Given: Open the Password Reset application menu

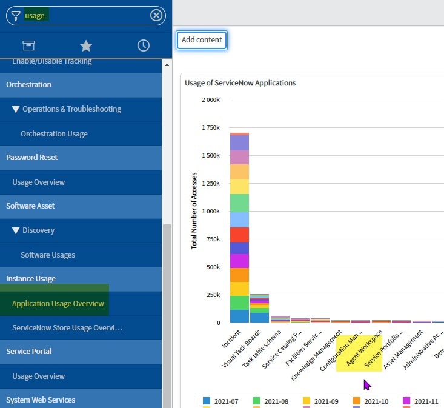Looking at the screenshot, I should 81,158.
